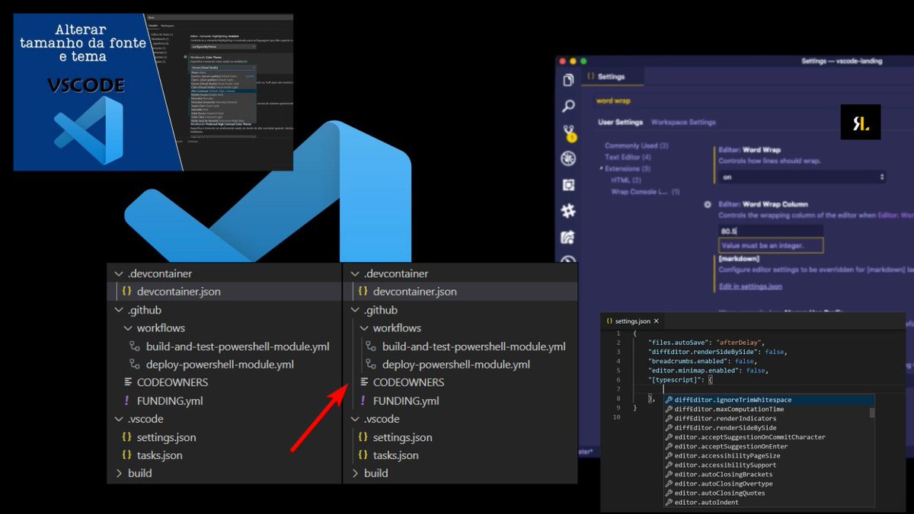Click wrench icon for editor.acceptSuggestionOnEnter suggestion
This screenshot has height=514, width=914.
[x=669, y=446]
